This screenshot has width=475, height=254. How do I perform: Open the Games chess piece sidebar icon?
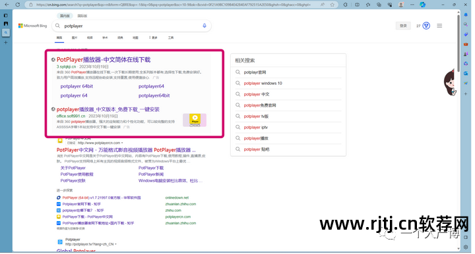pyautogui.click(x=466, y=54)
